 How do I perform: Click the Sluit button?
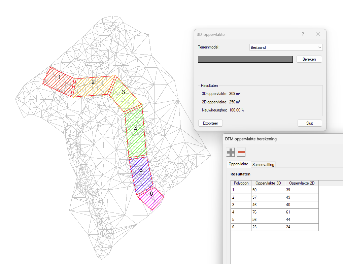point(310,123)
